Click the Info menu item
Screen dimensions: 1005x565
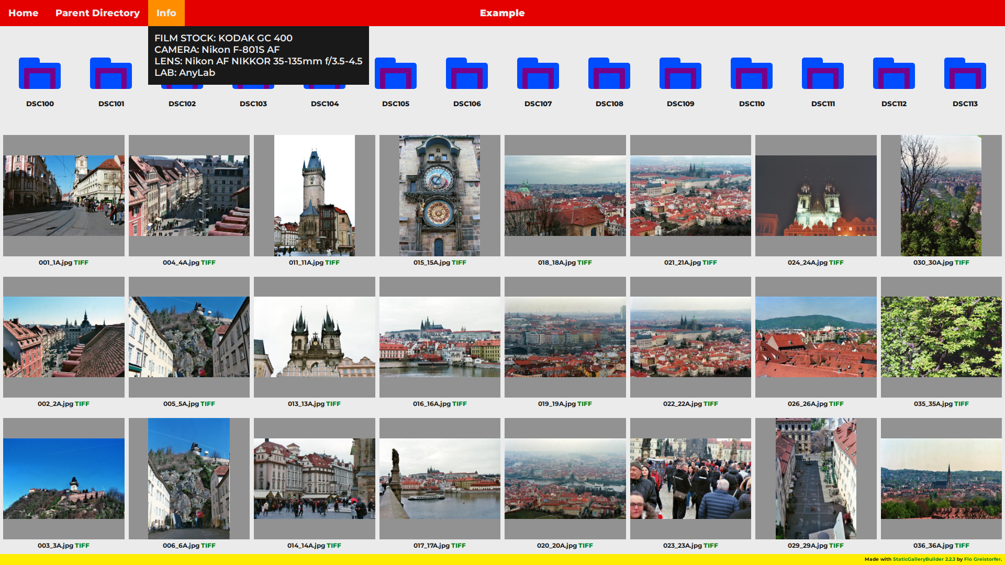click(166, 13)
